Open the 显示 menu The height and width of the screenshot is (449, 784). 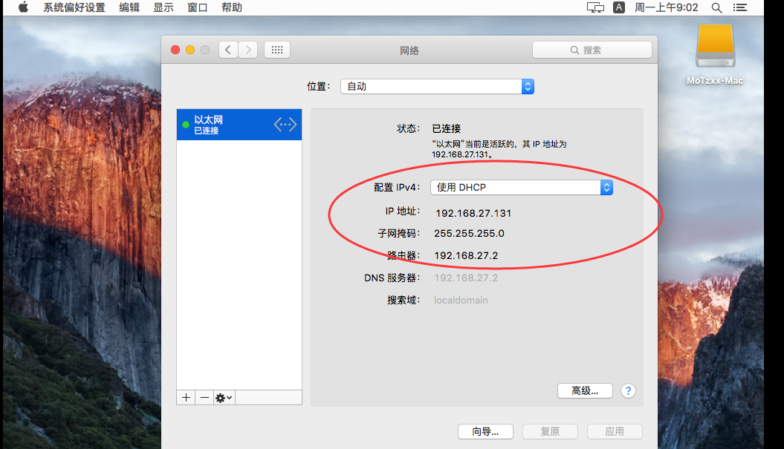[x=163, y=7]
